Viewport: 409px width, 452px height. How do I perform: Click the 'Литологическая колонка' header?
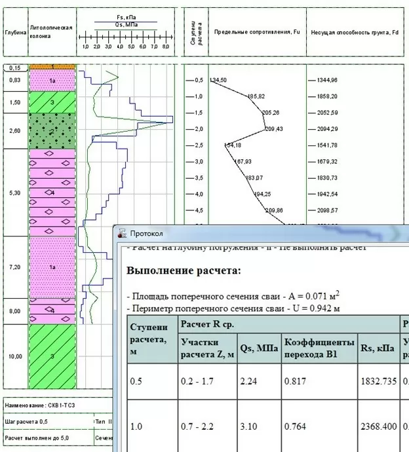tap(51, 31)
